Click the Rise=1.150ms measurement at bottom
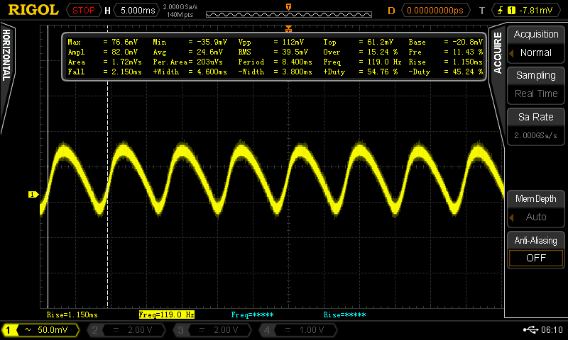The image size is (568, 340). click(72, 314)
